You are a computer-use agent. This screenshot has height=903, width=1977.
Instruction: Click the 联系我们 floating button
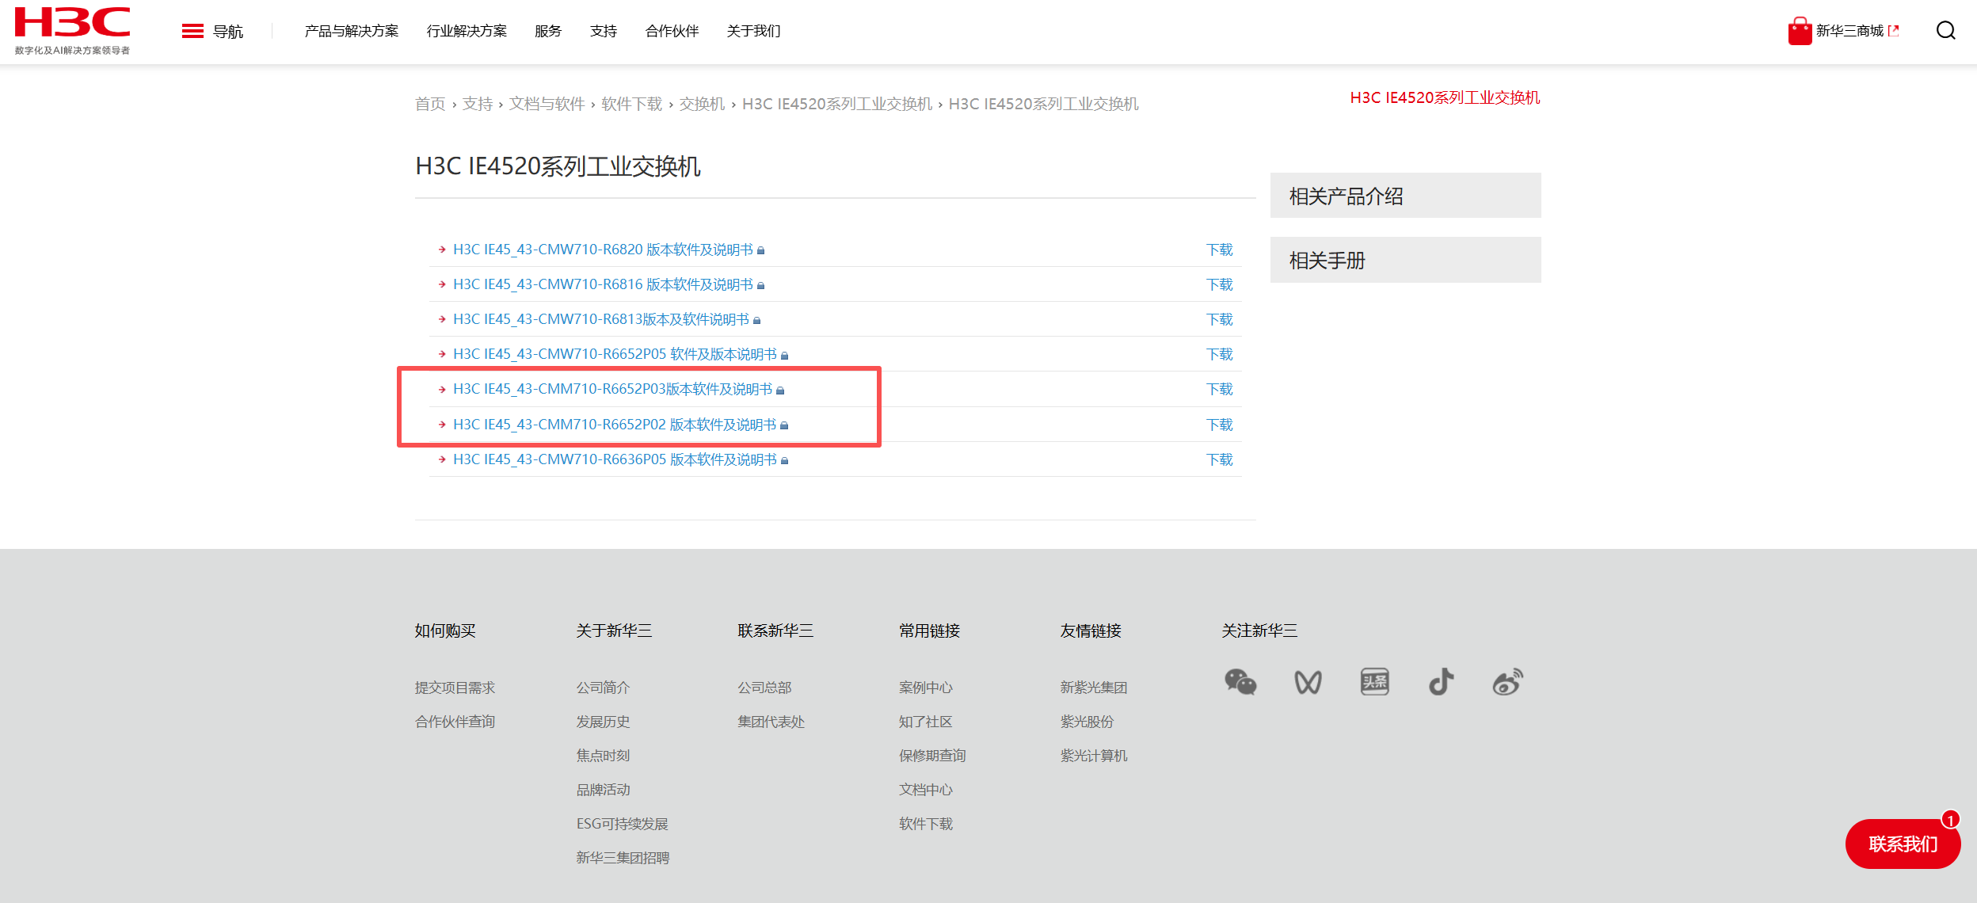pyautogui.click(x=1902, y=844)
